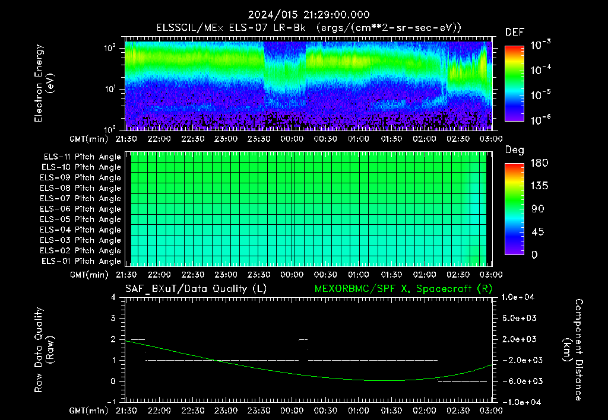Click the 01:00 tick under the pitch angle panel
The height and width of the screenshot is (420, 608).
pos(358,275)
